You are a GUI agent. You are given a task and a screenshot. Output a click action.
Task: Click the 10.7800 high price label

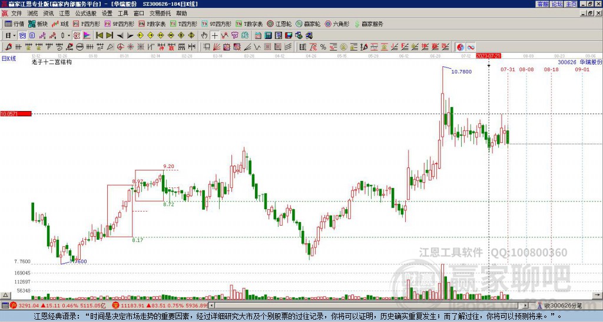coord(461,71)
